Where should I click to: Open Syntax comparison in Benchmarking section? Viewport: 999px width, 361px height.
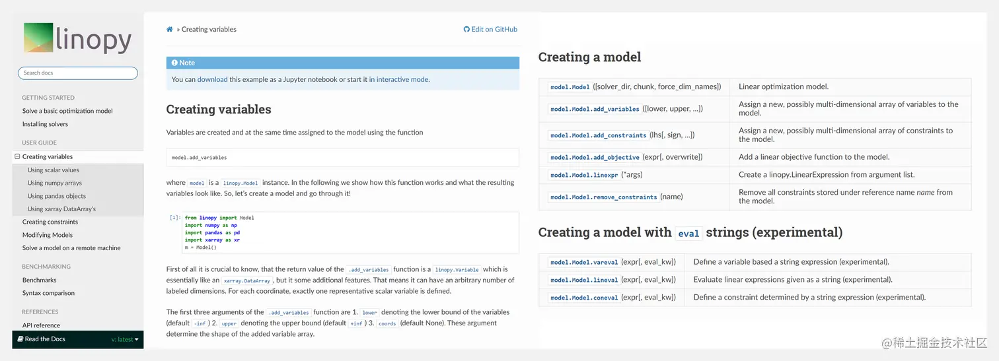pyautogui.click(x=48, y=293)
